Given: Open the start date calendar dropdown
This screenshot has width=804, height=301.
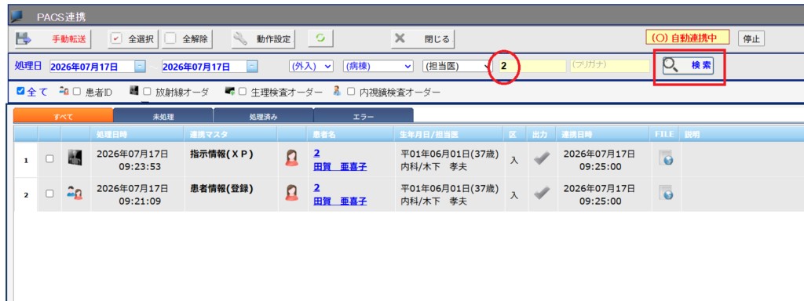Looking at the screenshot, I should click(140, 67).
